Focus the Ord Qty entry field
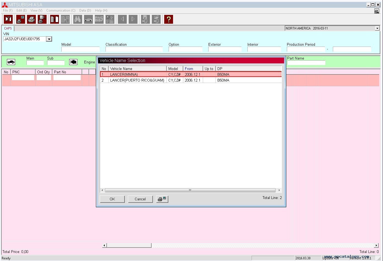383x261 pixels. [44, 78]
